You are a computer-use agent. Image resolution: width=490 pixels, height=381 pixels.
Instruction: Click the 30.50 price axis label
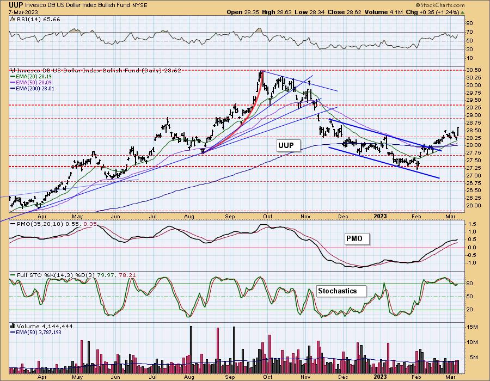(474, 70)
